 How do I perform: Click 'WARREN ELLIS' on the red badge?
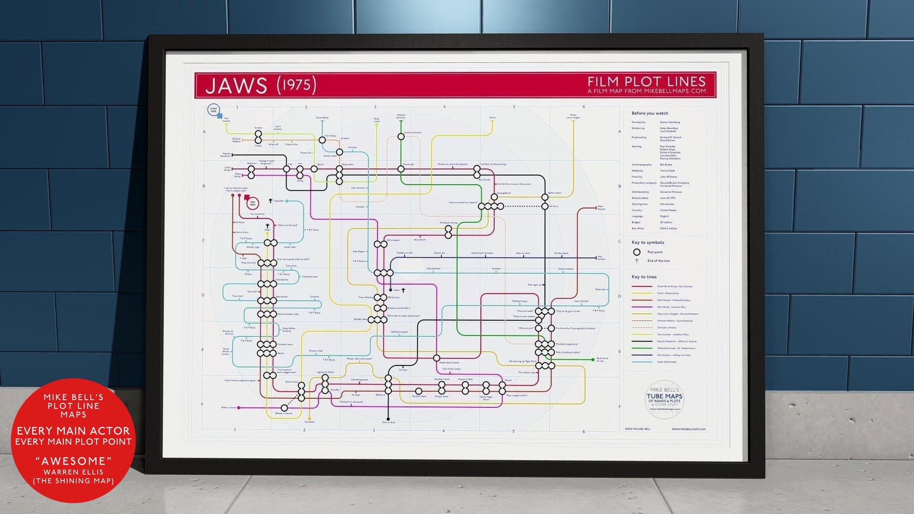coord(73,472)
